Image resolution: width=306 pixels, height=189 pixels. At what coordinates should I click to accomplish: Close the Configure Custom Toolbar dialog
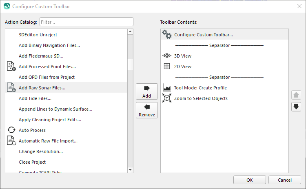[299, 6]
